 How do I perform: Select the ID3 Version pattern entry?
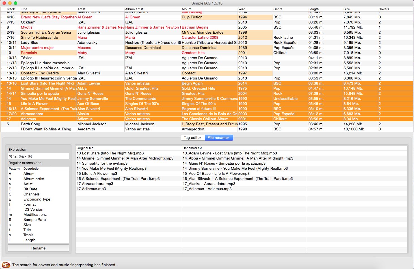(x=33, y=210)
